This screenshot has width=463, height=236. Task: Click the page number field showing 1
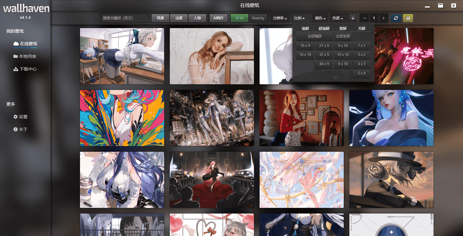tap(374, 18)
